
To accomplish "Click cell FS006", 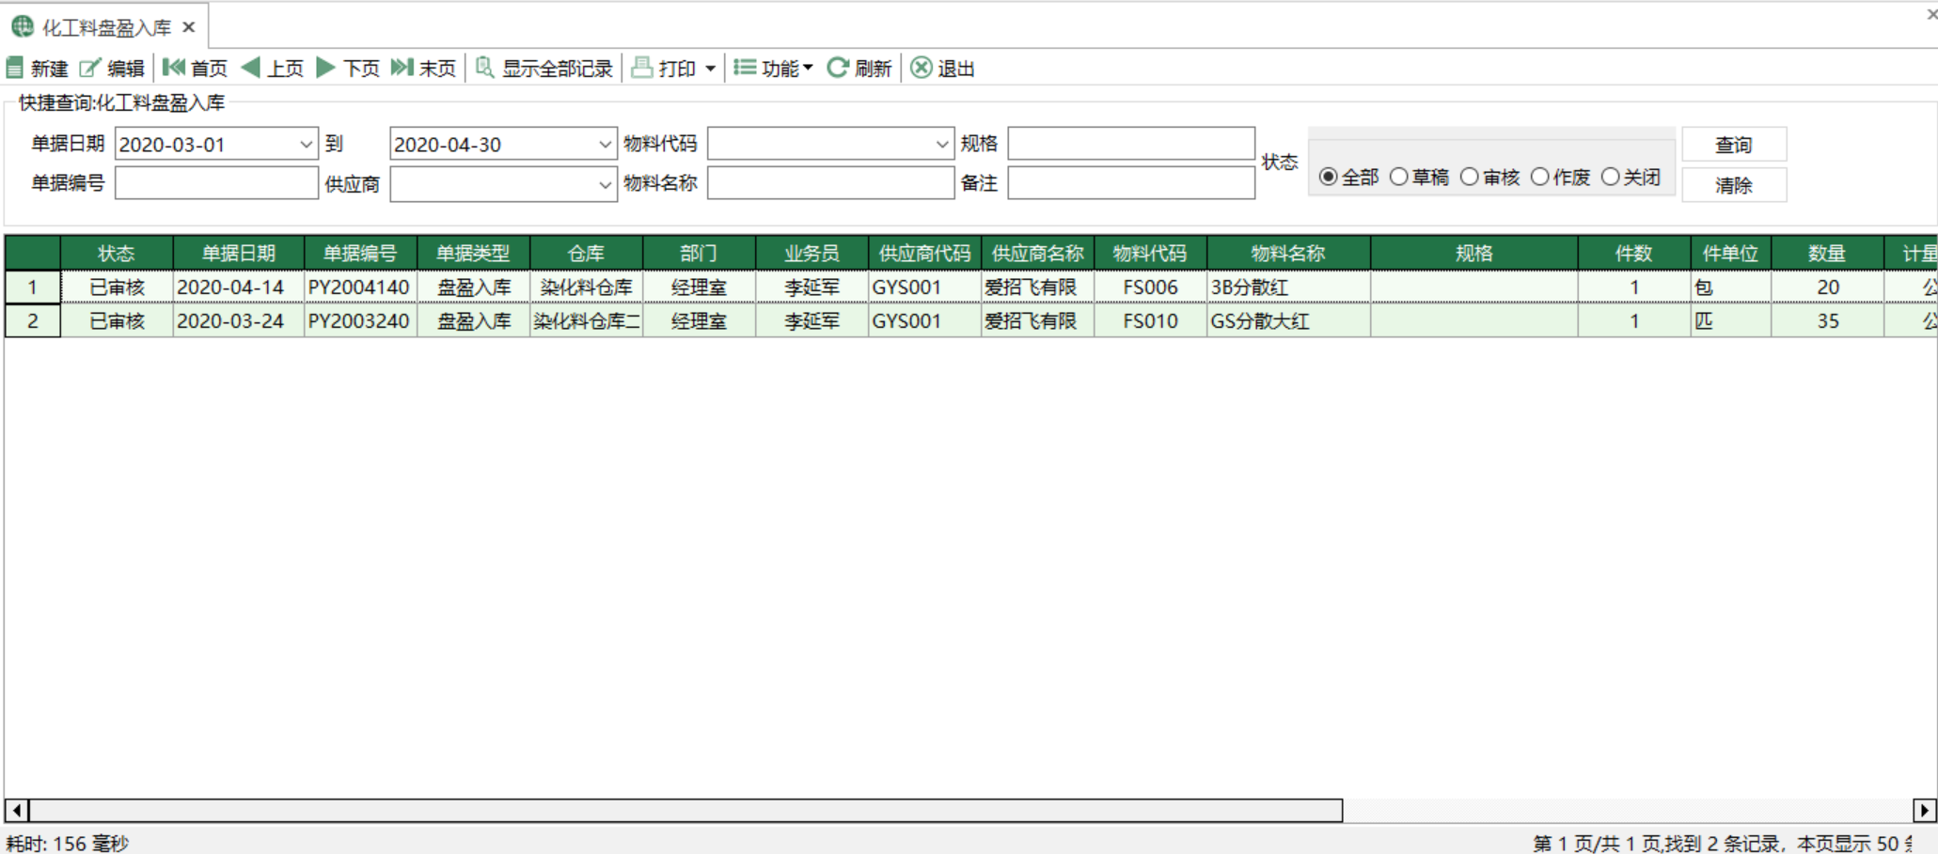I will click(1150, 287).
